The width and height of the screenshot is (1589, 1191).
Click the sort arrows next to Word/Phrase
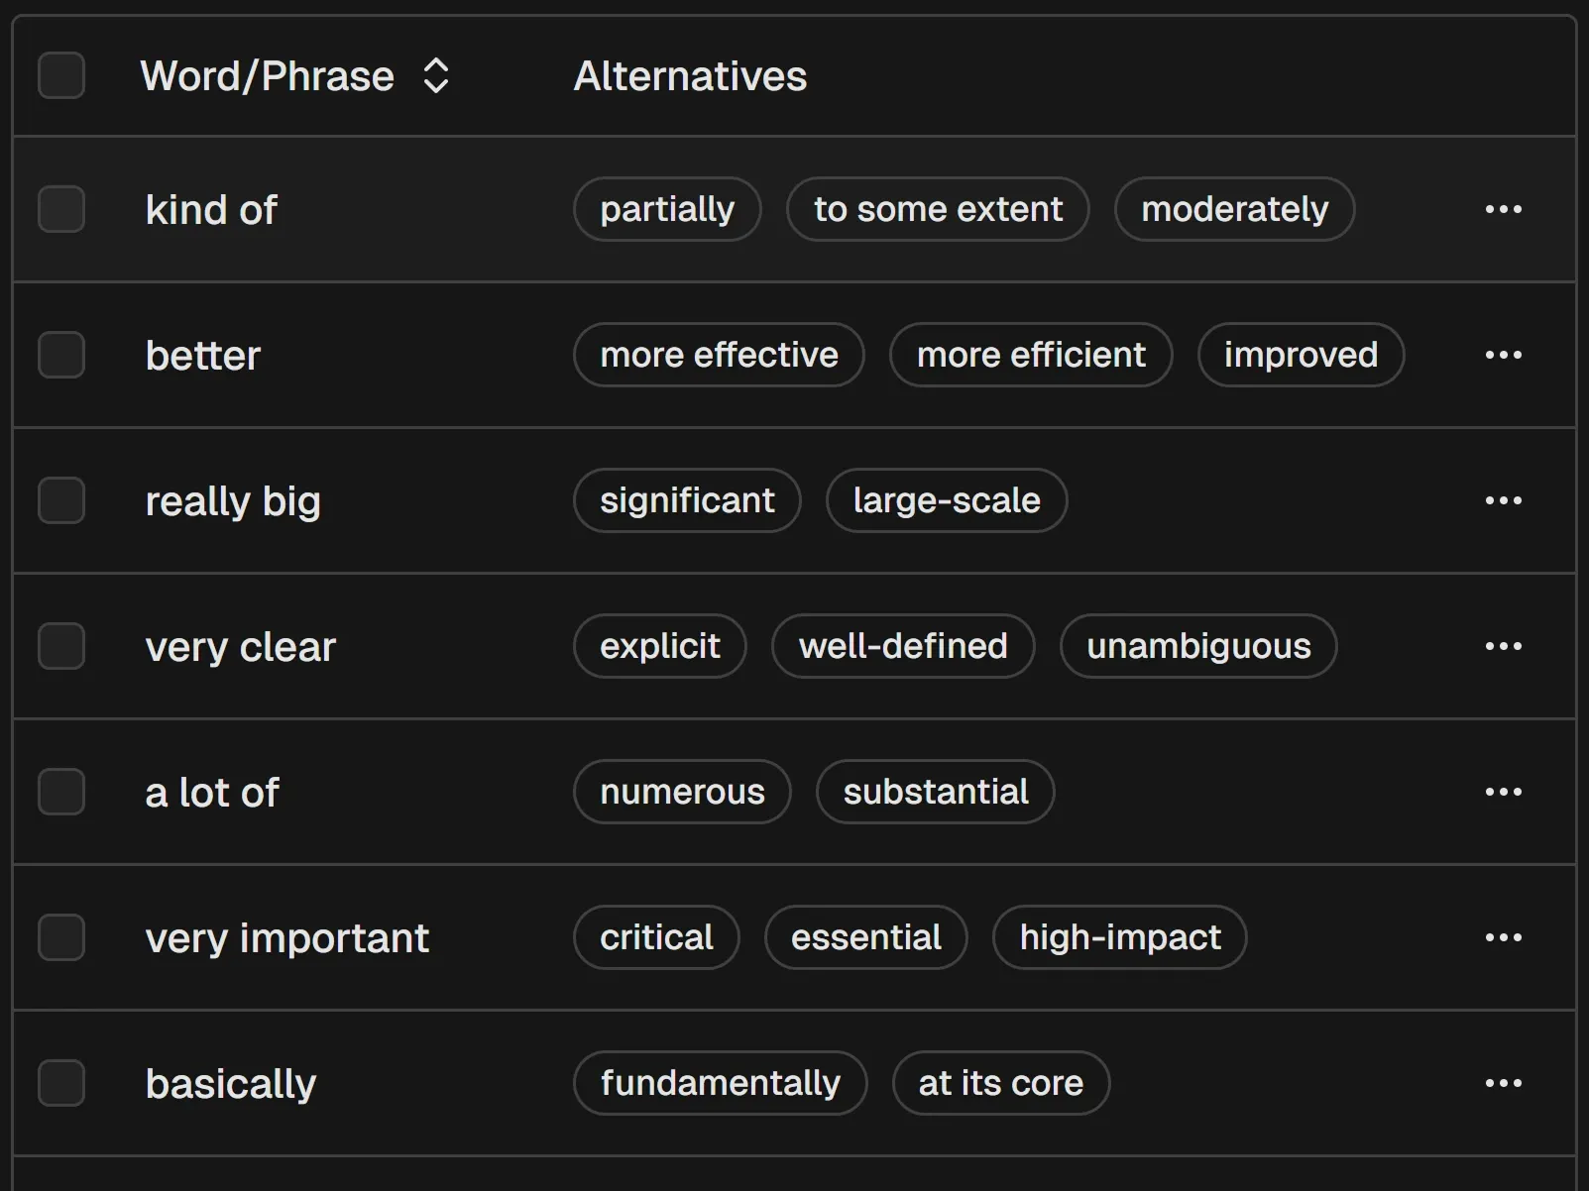click(436, 75)
